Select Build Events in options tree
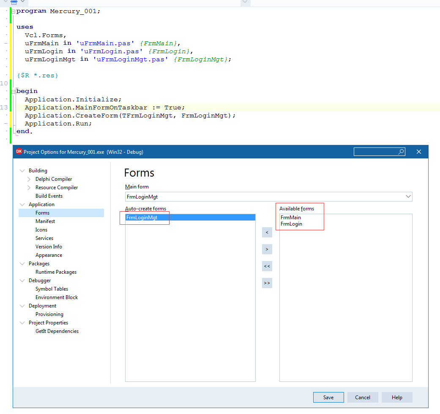Screen dimensions: 440x414 (x=49, y=196)
